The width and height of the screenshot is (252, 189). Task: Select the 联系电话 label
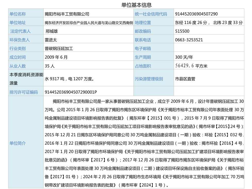[143, 40]
